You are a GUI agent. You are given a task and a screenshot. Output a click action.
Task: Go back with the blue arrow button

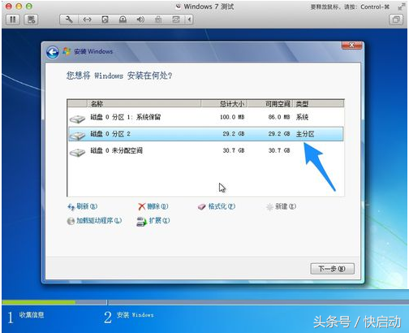(x=53, y=52)
